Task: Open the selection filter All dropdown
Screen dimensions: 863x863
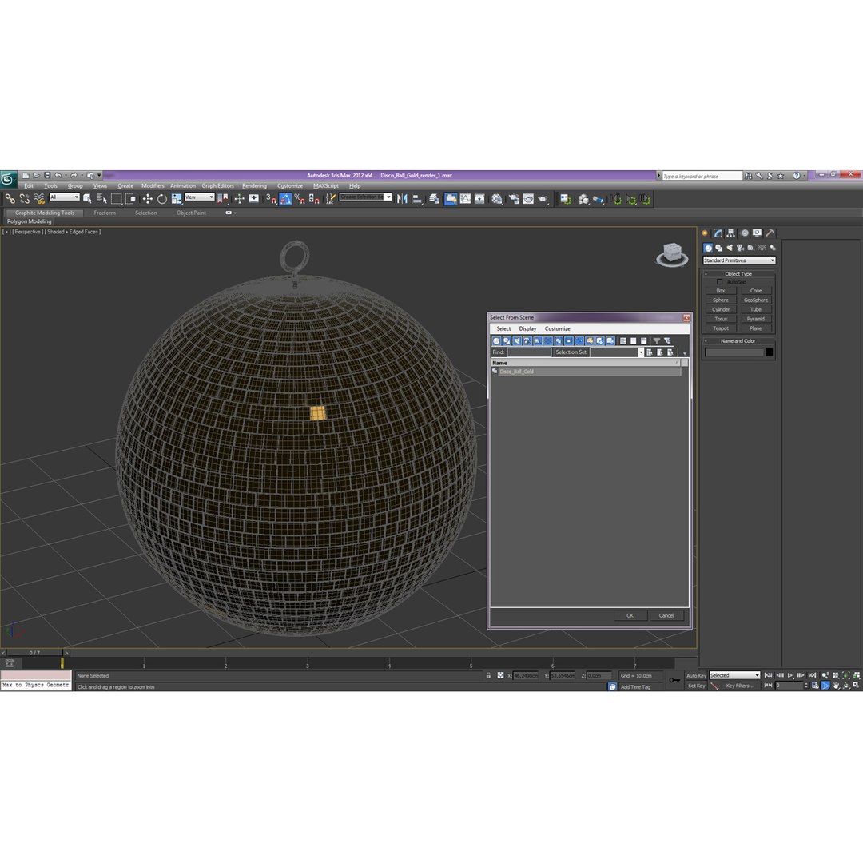Action: (65, 197)
